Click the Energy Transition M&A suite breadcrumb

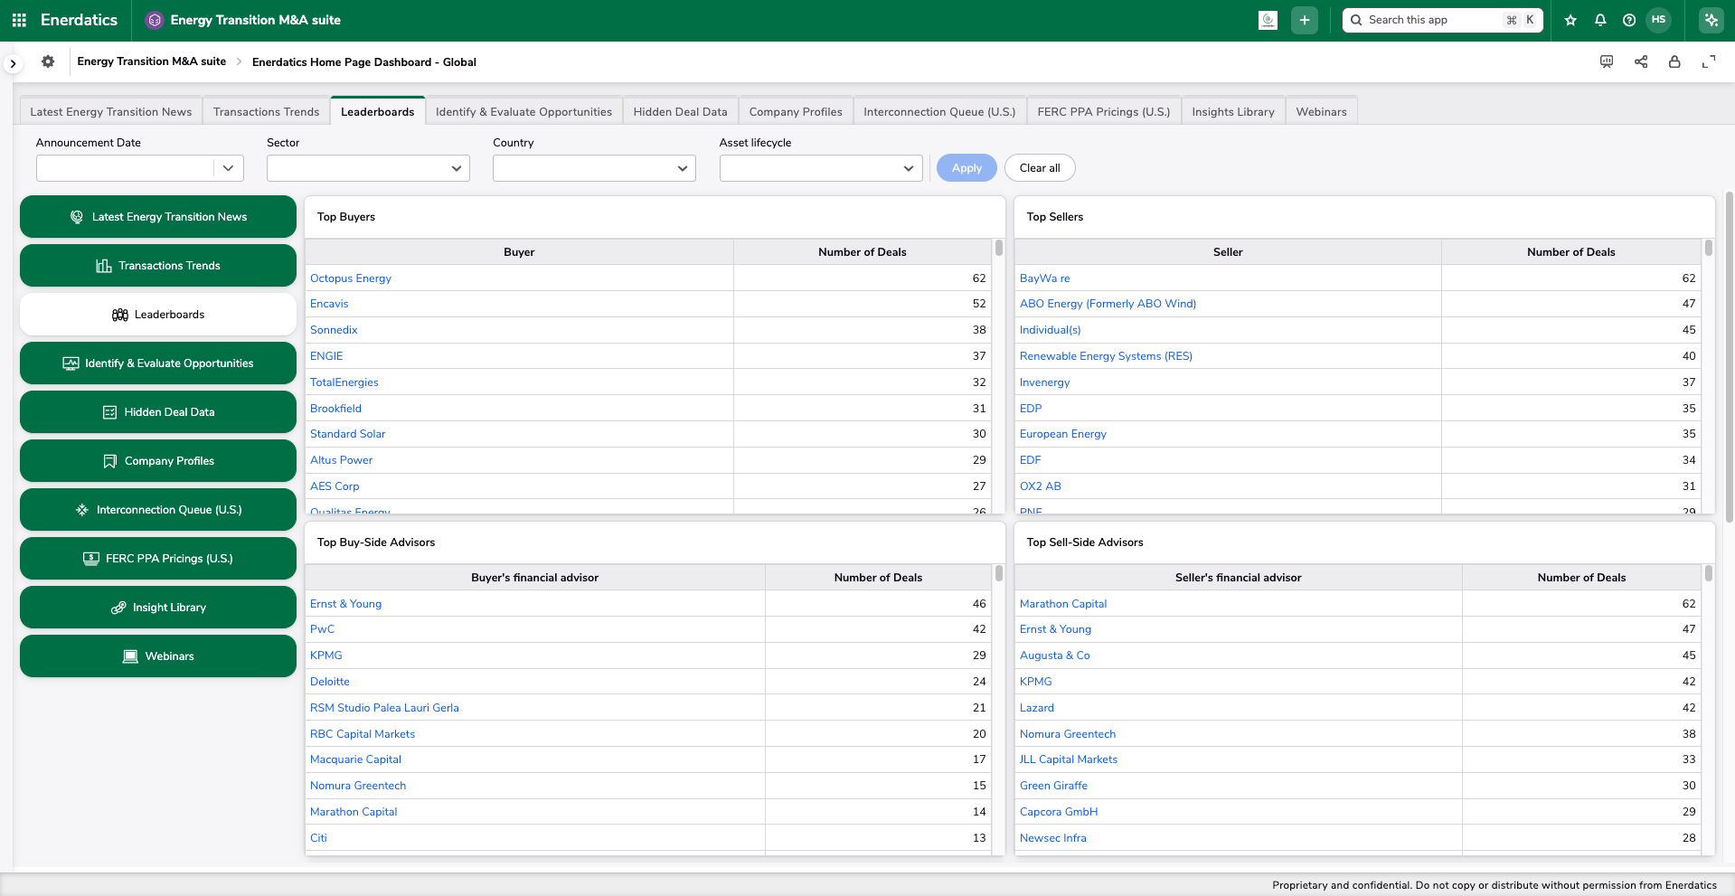coord(152,61)
